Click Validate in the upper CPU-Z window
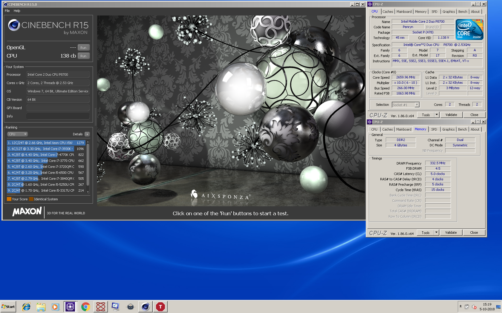502x313 pixels. point(451,115)
